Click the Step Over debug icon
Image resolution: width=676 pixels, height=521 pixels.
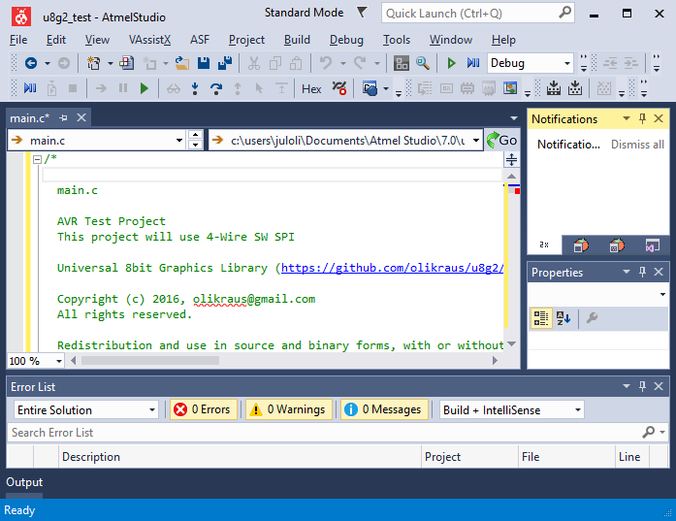(x=215, y=88)
